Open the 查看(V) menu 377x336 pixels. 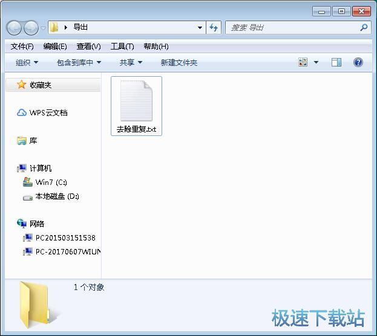[x=88, y=47]
